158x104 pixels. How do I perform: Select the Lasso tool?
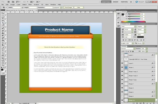pos(3,18)
